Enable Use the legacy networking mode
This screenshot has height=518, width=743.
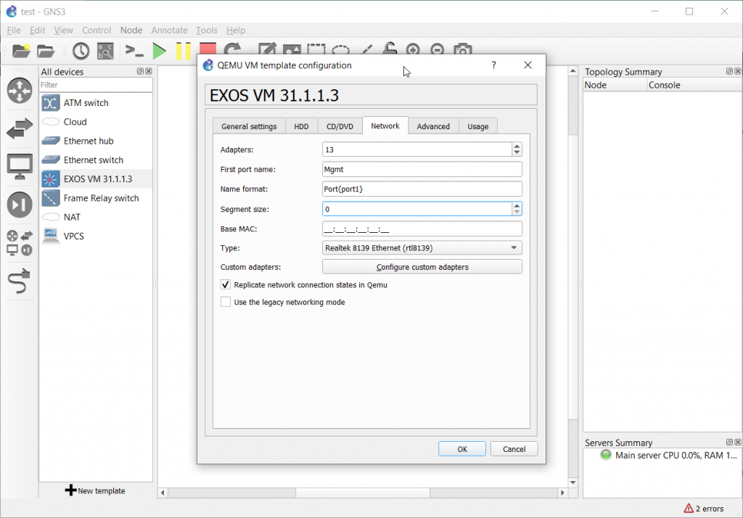226,302
